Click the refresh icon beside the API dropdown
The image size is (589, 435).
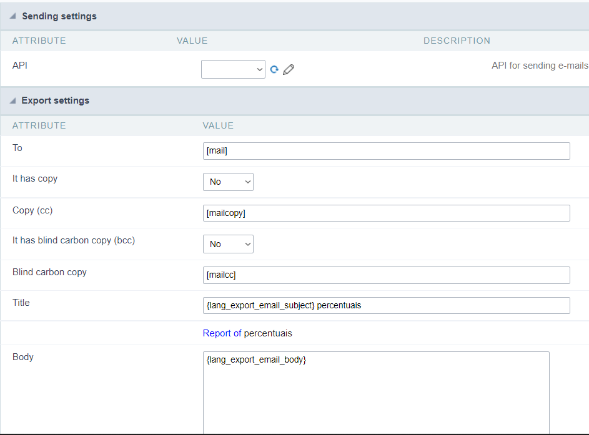(274, 69)
